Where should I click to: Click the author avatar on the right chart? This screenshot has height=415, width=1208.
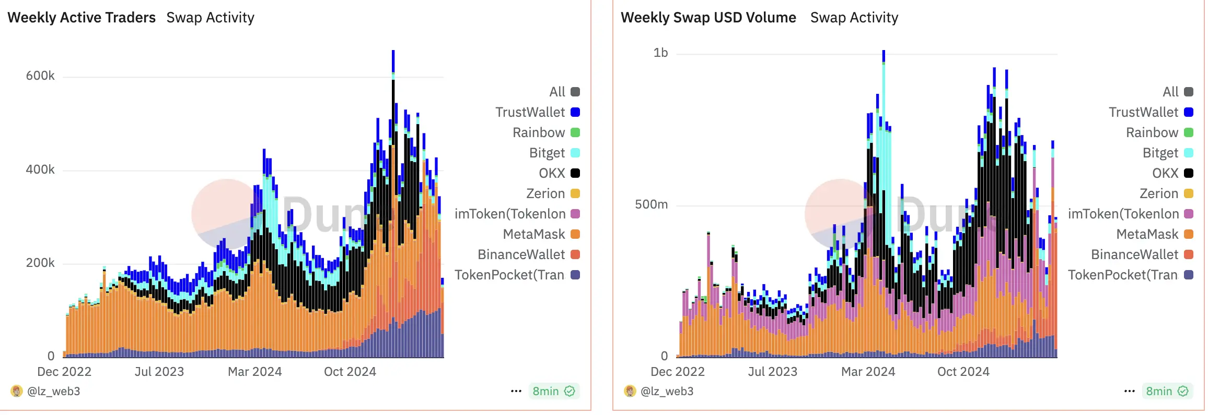630,391
